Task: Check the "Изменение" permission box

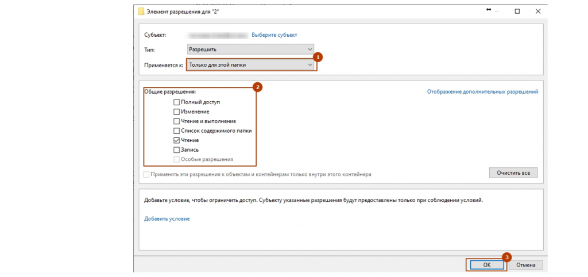Action: [x=177, y=111]
